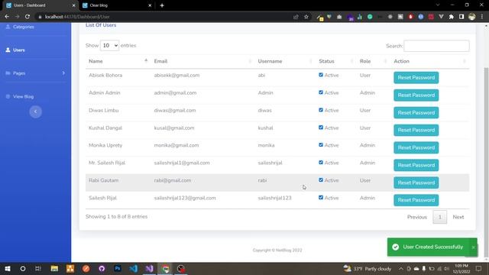Open a new browser tab
The height and width of the screenshot is (275, 489).
coord(162,5)
